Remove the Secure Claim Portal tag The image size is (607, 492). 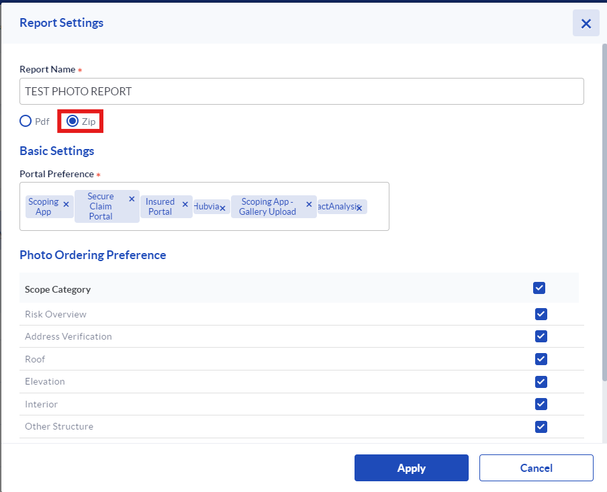[132, 199]
